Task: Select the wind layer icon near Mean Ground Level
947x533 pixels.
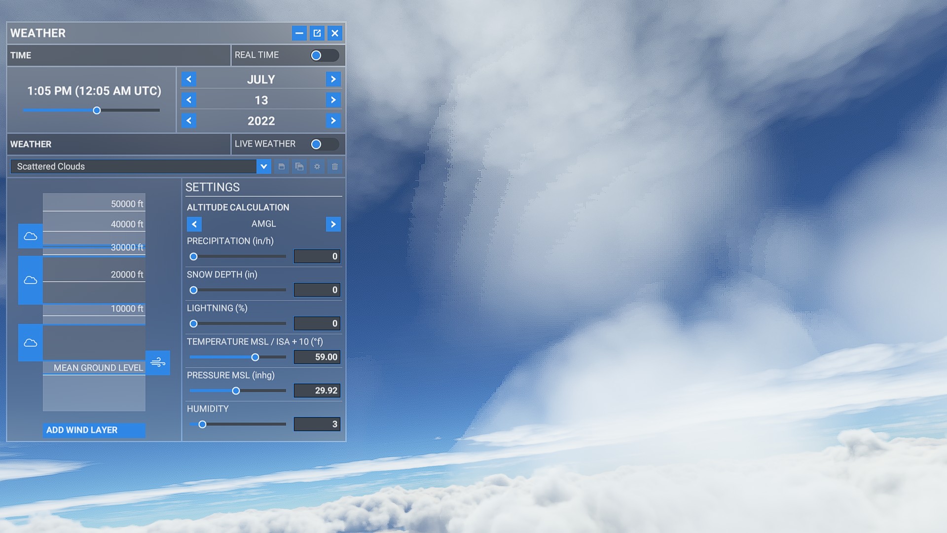Action: click(x=158, y=363)
